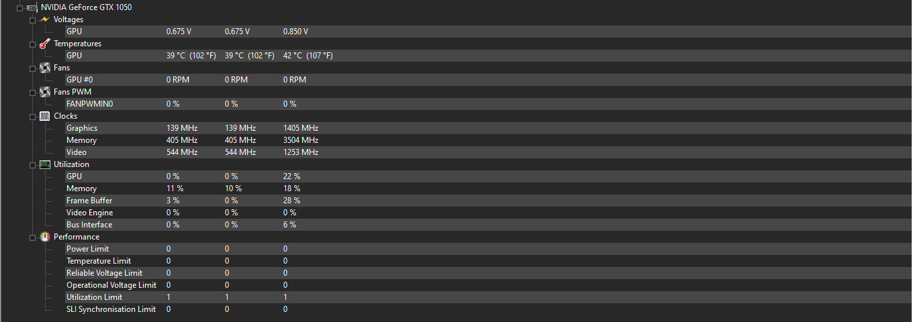Click the thermometer Temperatures icon
Screen dimensions: 913x322
45,44
